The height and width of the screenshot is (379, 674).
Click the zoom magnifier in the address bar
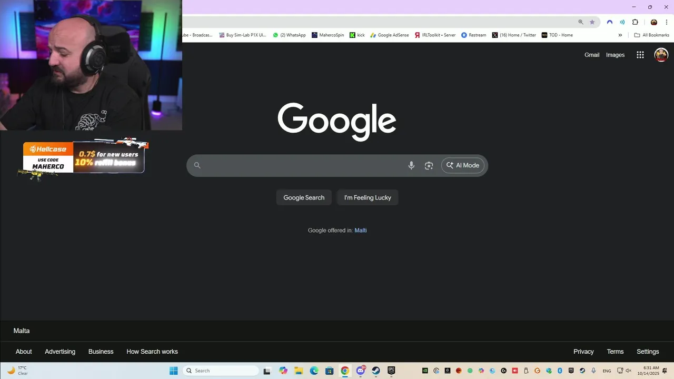click(581, 22)
